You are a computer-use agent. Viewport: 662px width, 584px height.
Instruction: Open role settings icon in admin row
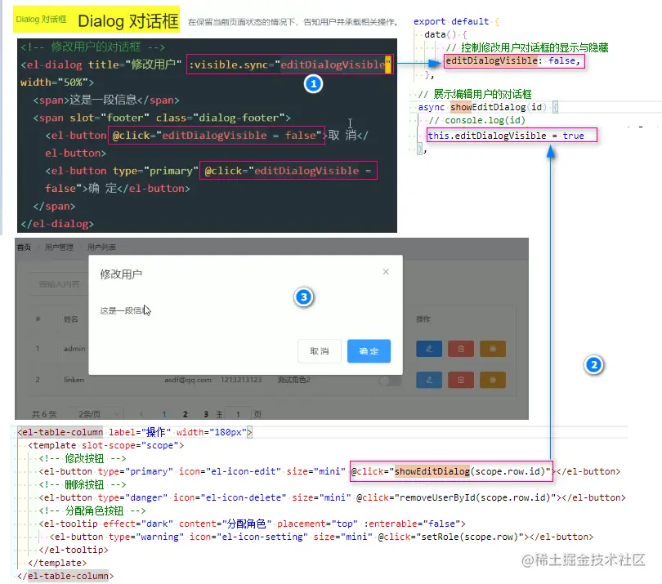click(x=492, y=349)
